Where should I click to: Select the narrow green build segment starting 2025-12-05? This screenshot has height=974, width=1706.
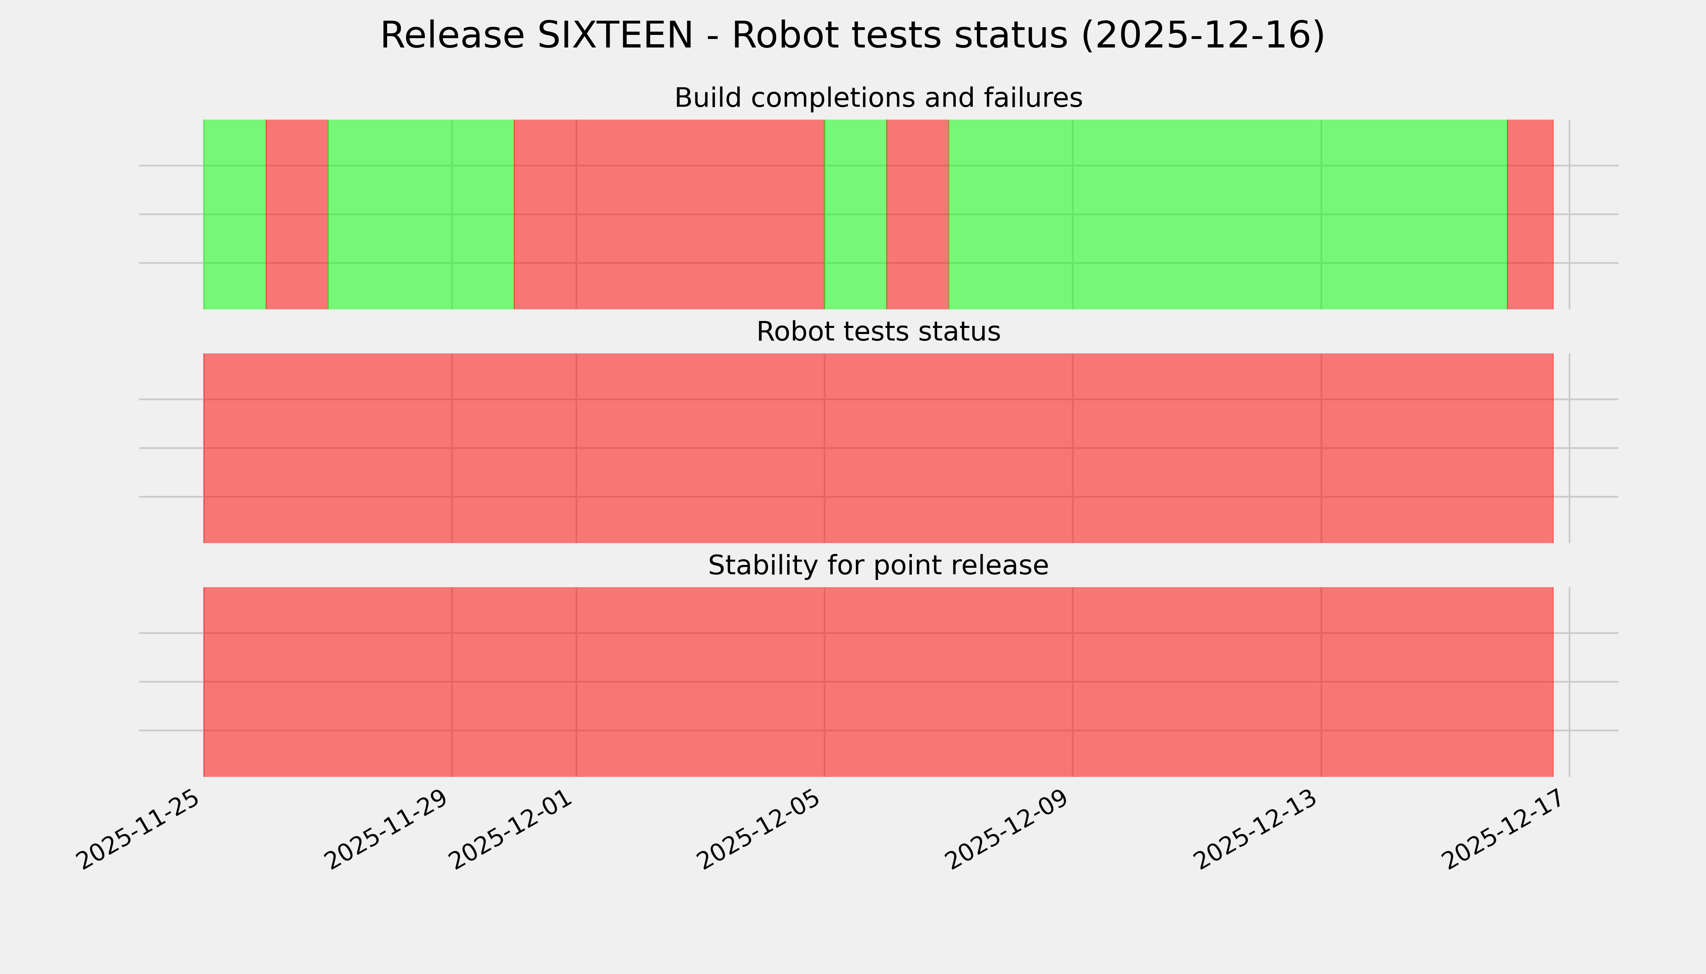pyautogui.click(x=855, y=214)
